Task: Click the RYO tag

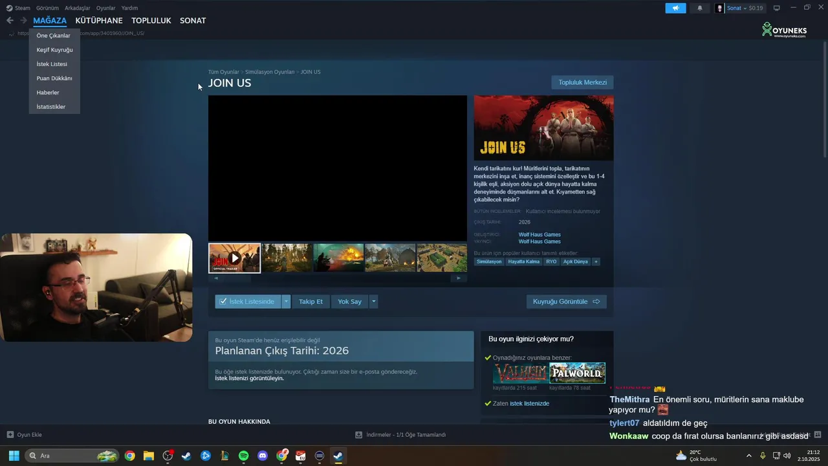Action: pos(551,261)
